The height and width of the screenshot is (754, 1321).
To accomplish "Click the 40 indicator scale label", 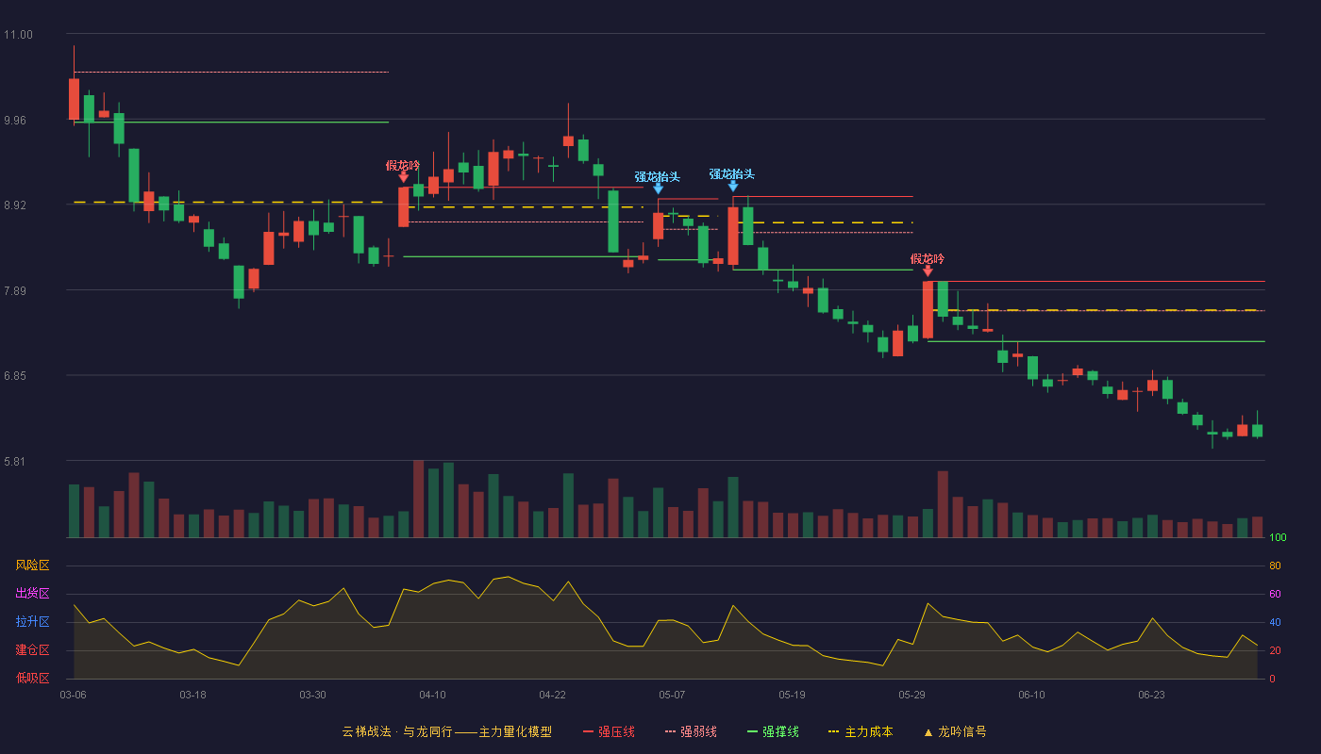I will (x=1275, y=623).
